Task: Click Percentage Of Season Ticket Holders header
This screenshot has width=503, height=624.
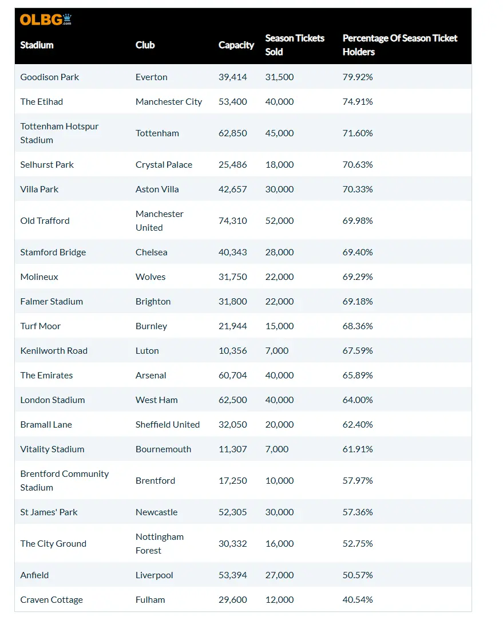Action: 399,45
